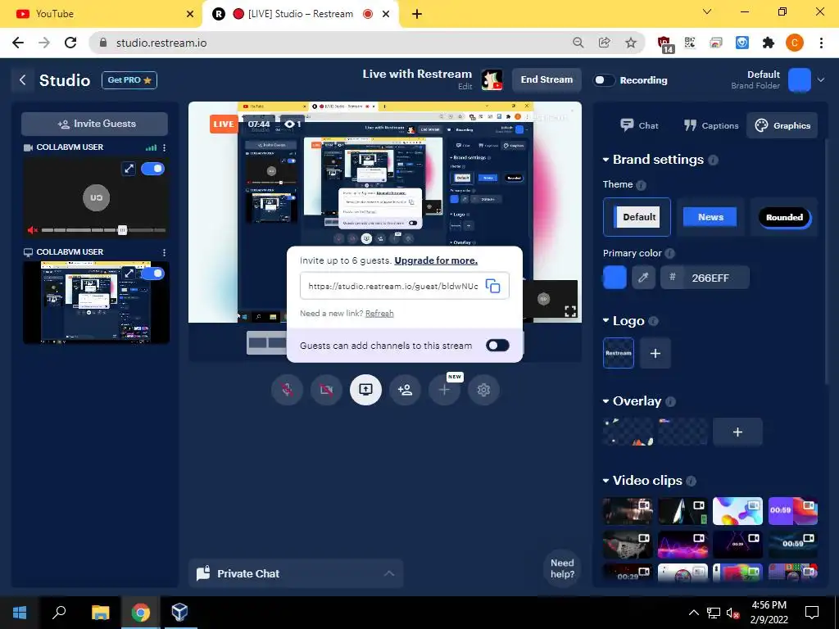
Task: Click the Overlay info icon
Action: pyautogui.click(x=670, y=401)
